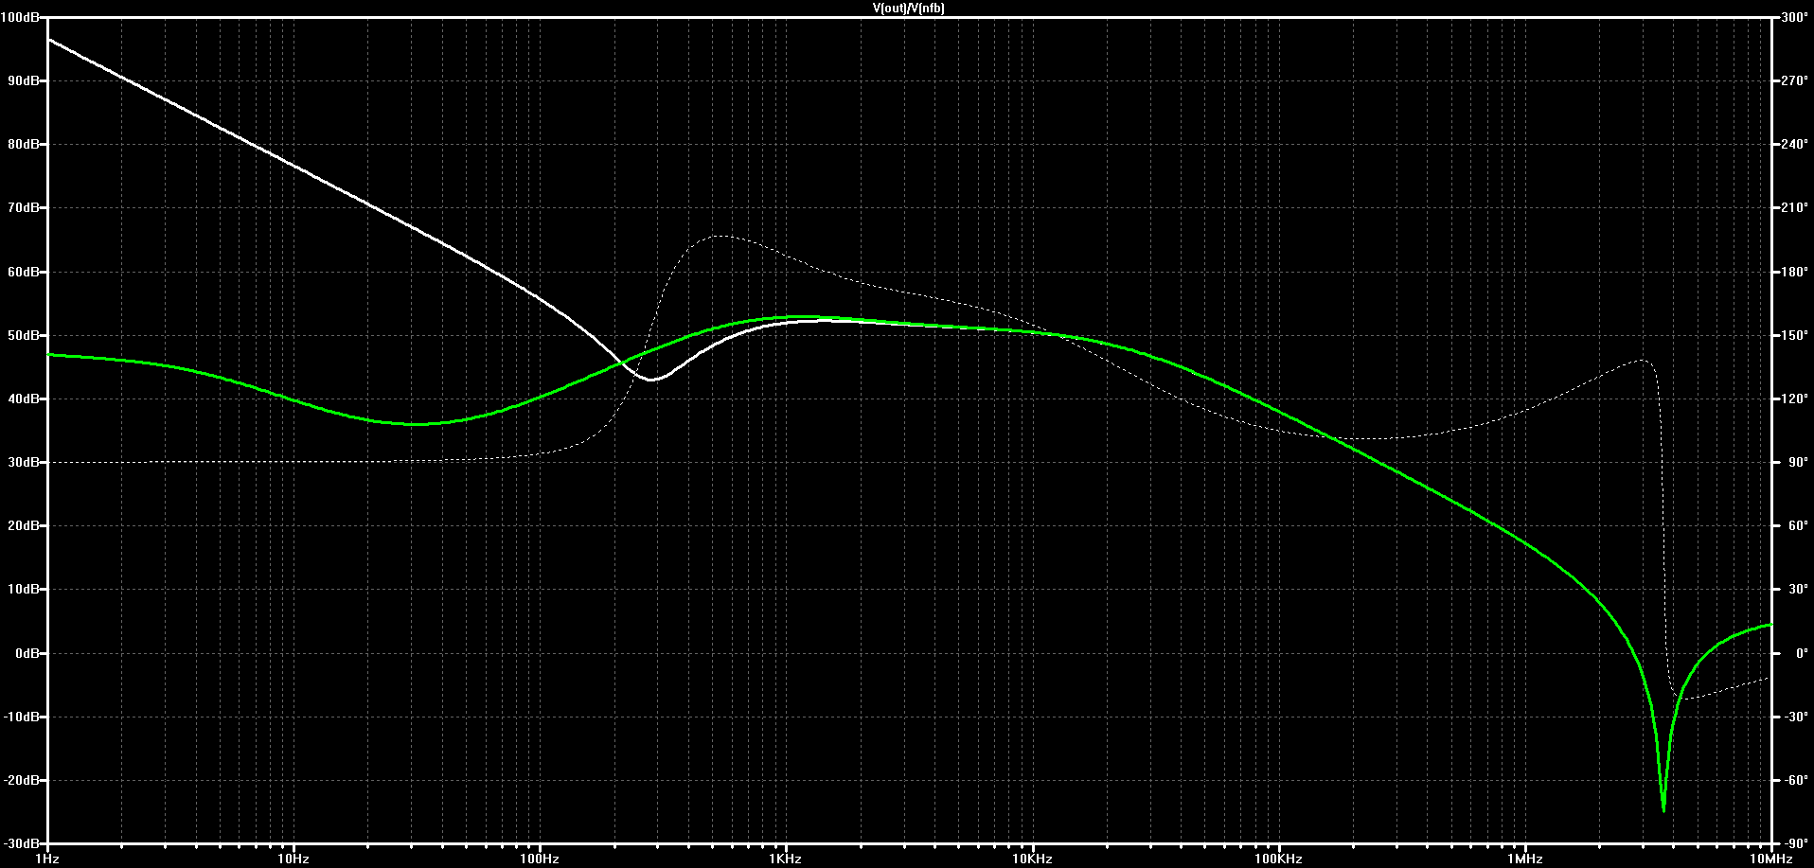
Task: Click the negative -30dB magnitude axis label
Action: (x=21, y=843)
